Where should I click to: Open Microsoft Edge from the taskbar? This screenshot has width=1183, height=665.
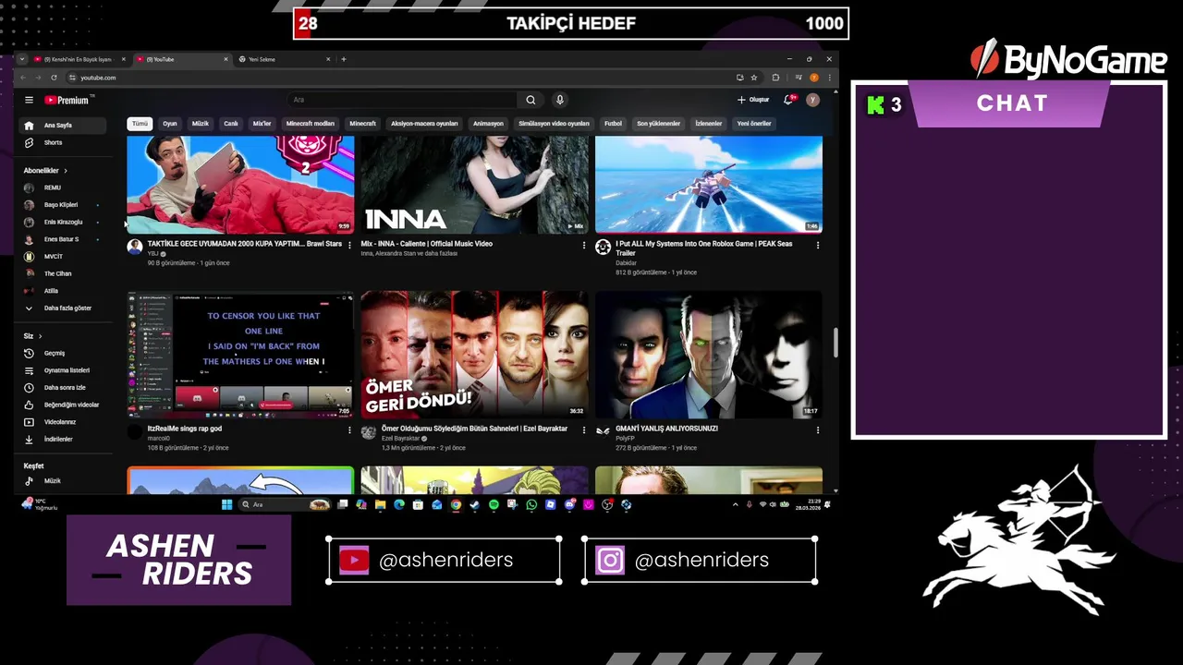[399, 504]
